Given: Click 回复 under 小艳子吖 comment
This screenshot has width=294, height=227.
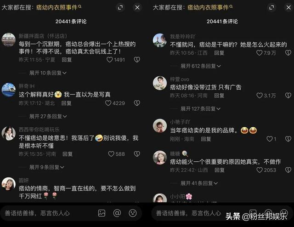Looking at the screenshot, I should pyautogui.click(x=206, y=139).
